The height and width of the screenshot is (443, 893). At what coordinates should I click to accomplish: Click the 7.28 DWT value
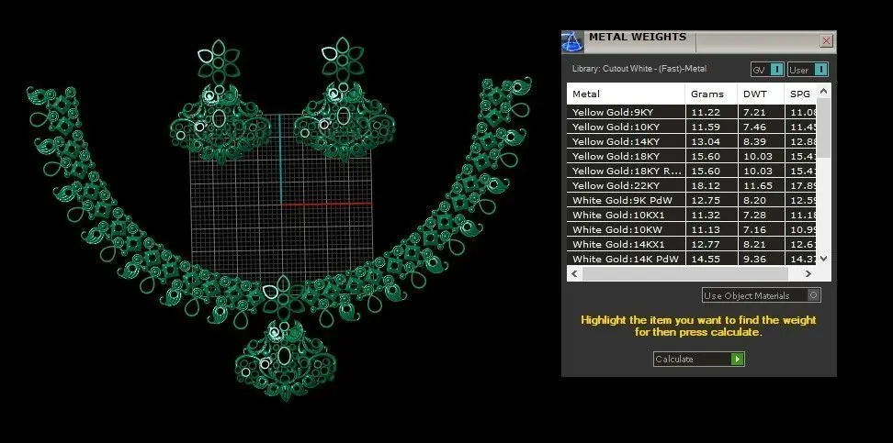tap(754, 215)
